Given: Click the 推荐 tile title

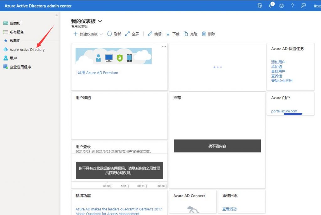Looking at the screenshot, I should pos(177,98).
